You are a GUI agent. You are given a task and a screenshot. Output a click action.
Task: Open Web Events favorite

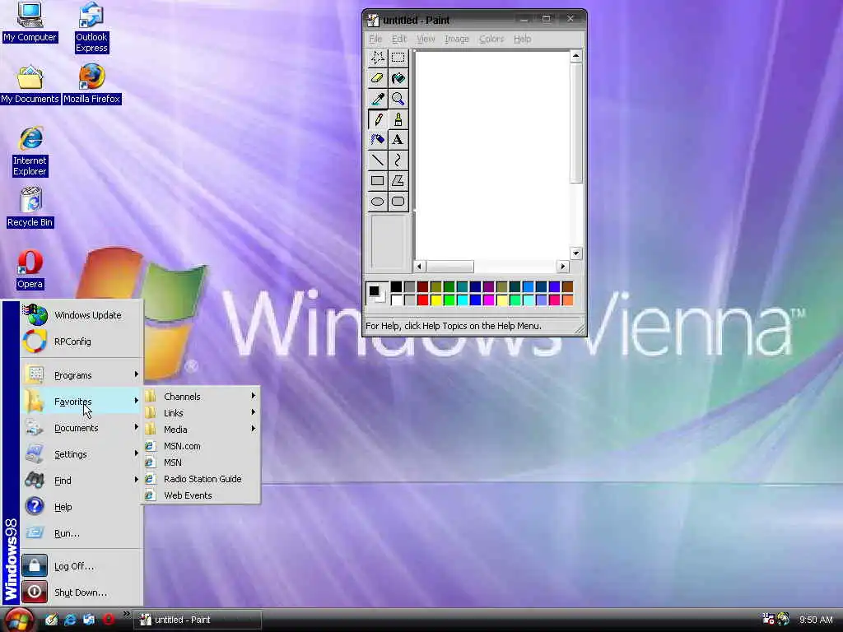tap(202, 495)
